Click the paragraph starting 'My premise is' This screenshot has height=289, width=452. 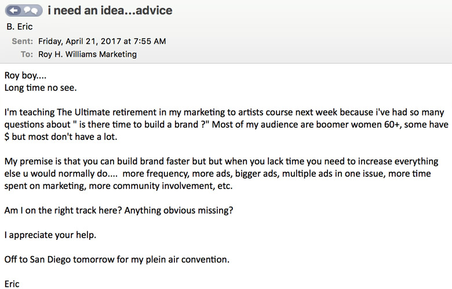coord(221,173)
